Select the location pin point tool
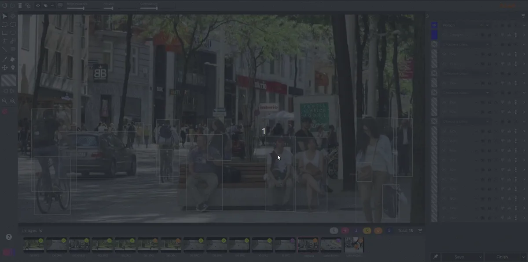528x262 pixels. coord(13,68)
